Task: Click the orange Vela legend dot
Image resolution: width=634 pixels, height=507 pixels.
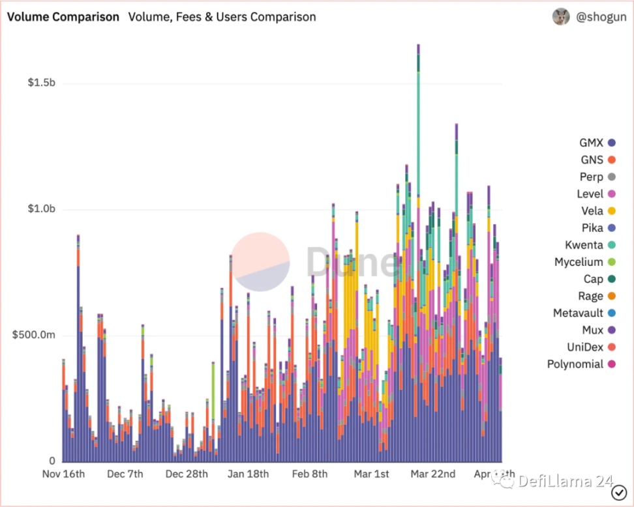Action: (x=611, y=210)
